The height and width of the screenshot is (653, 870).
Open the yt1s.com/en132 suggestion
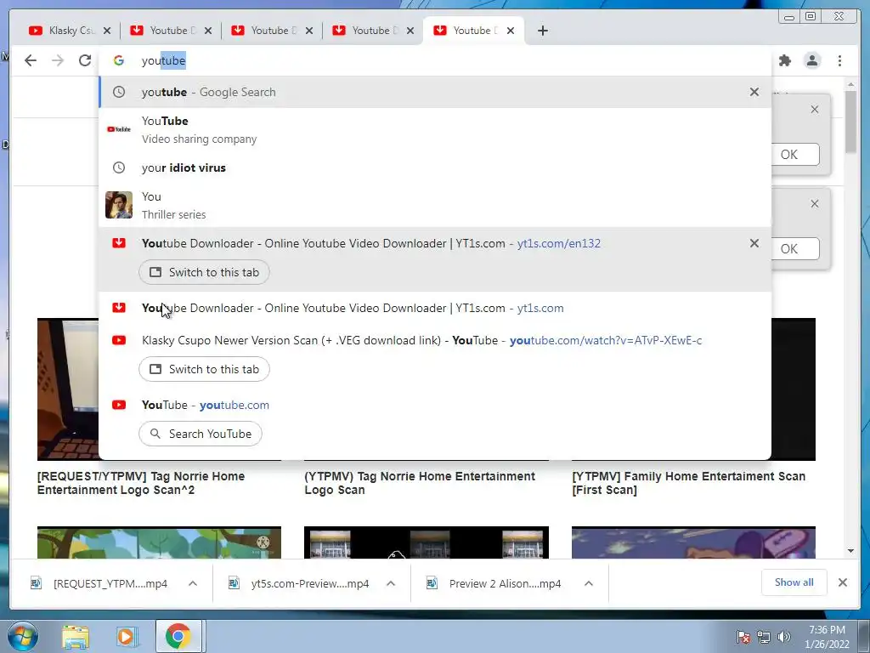point(370,243)
